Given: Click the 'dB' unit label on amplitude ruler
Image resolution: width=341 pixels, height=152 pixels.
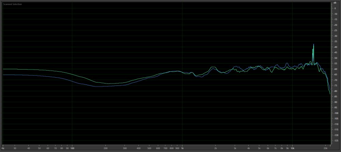Looking at the screenshot, I should (336, 3).
